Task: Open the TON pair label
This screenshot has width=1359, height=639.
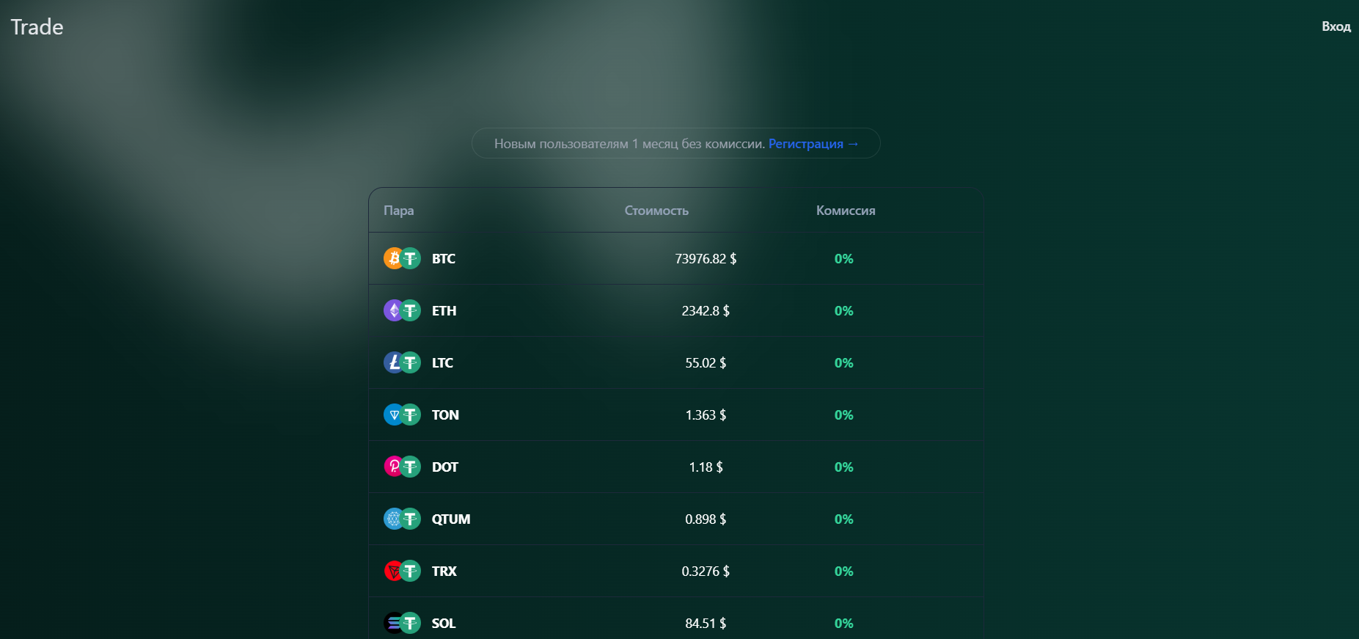Action: tap(445, 415)
